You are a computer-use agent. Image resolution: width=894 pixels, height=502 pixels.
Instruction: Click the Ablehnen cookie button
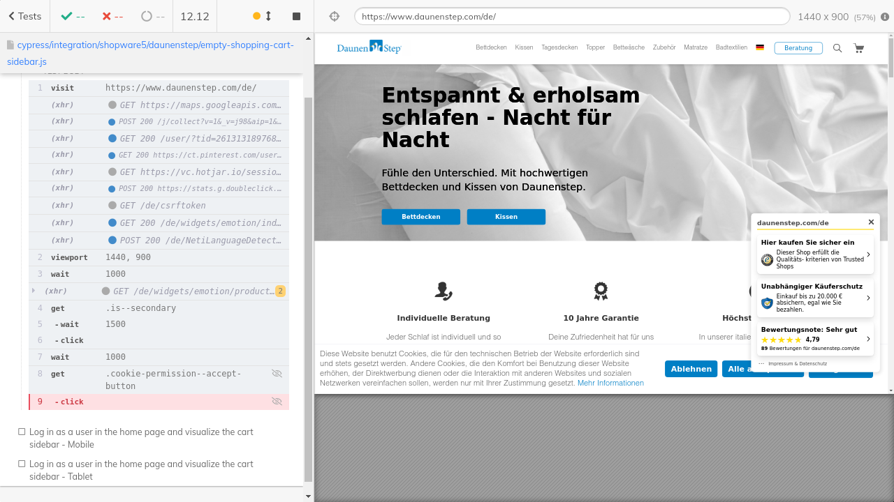click(x=691, y=369)
